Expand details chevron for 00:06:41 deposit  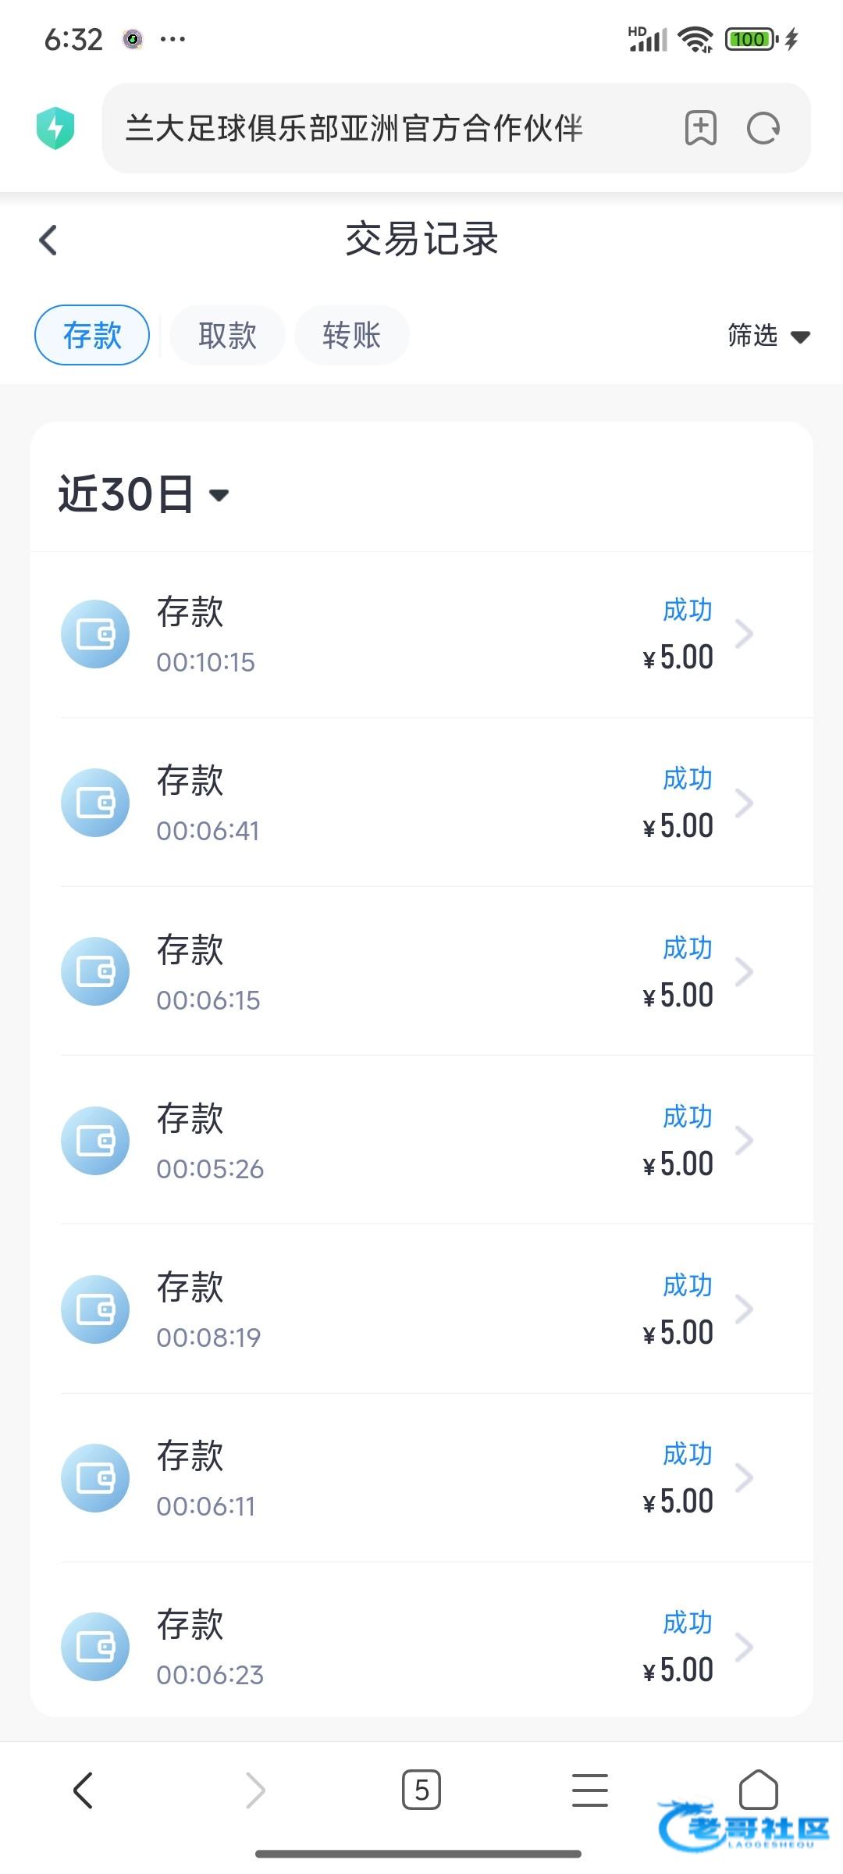click(x=744, y=803)
